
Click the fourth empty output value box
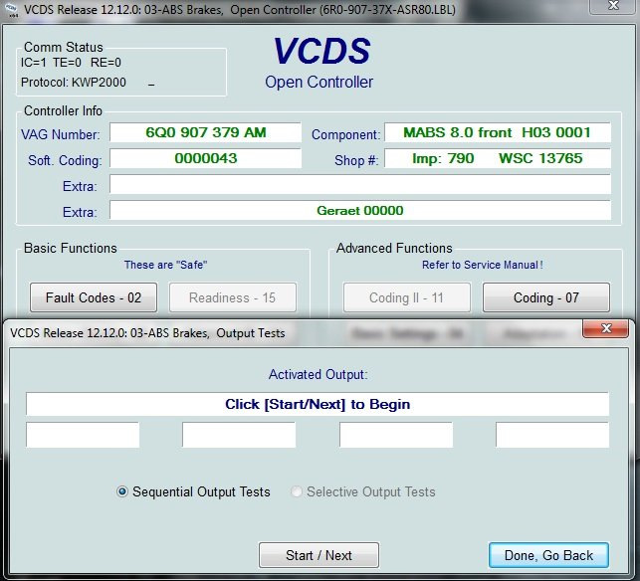552,435
